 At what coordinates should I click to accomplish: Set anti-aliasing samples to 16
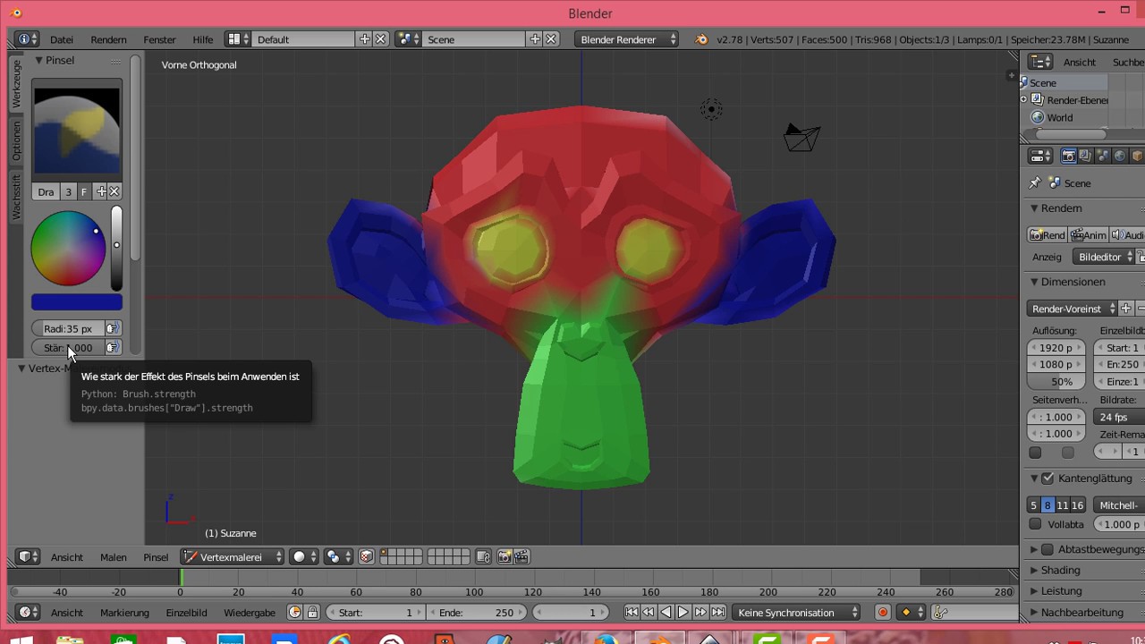tap(1078, 505)
